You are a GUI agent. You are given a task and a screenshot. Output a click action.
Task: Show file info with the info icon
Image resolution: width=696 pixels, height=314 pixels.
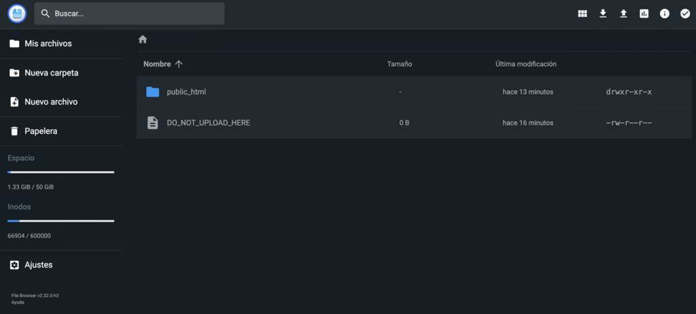click(x=665, y=14)
